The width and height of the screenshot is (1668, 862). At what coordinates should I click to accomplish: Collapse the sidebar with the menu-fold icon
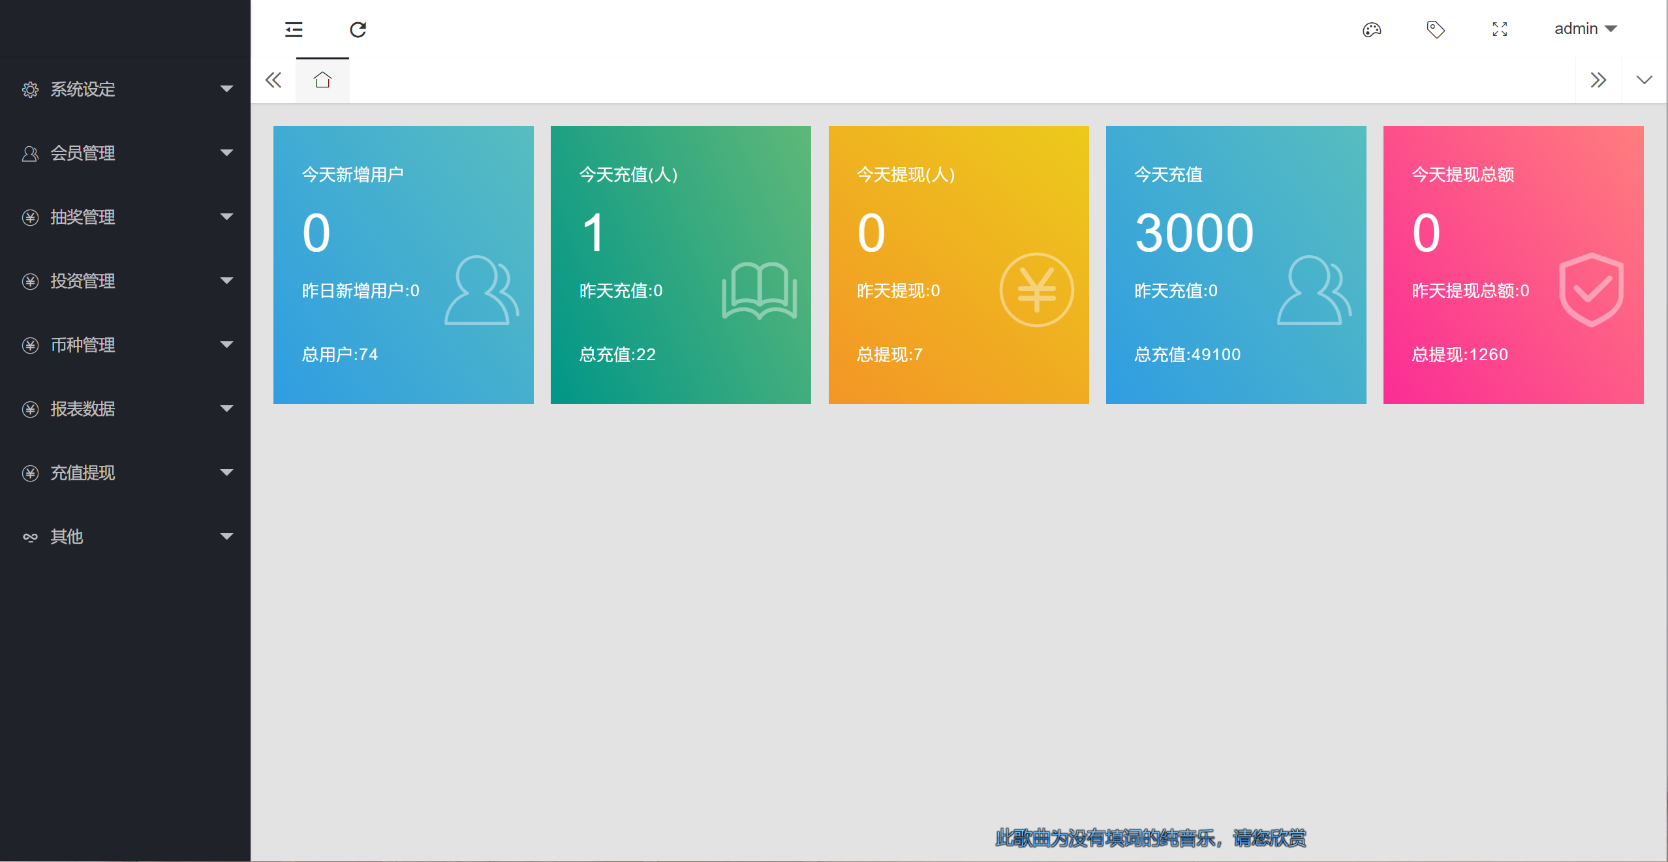[294, 29]
